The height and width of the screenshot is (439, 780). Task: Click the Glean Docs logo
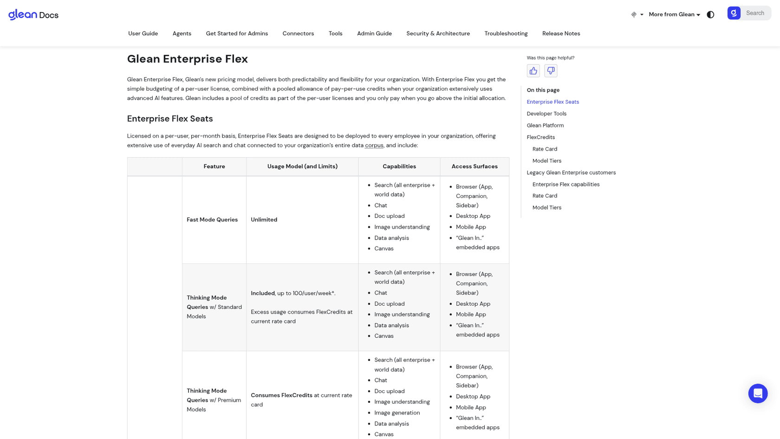(x=33, y=15)
